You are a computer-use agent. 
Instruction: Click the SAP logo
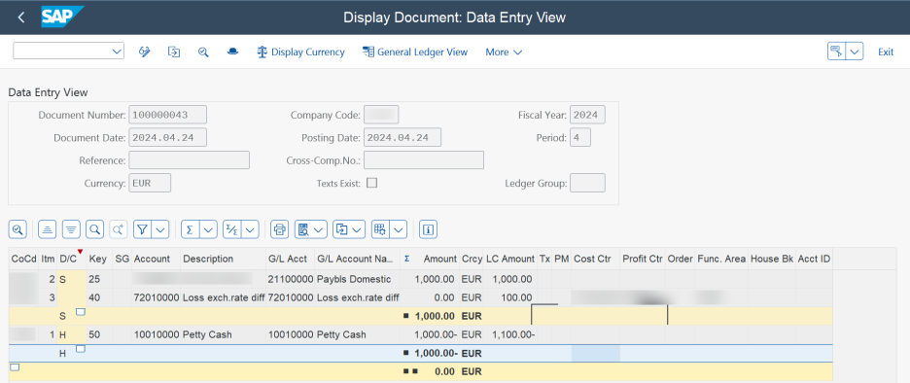(x=62, y=17)
